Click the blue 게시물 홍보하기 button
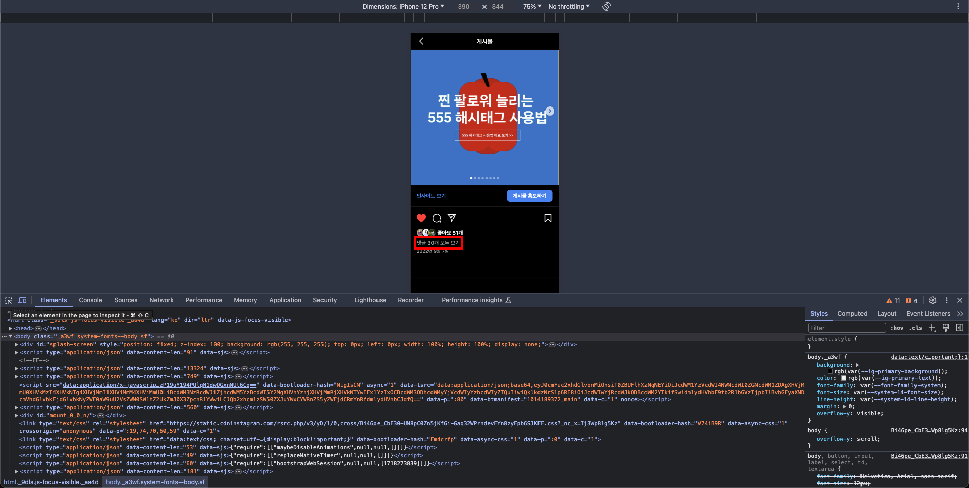Image resolution: width=969 pixels, height=488 pixels. coord(529,196)
